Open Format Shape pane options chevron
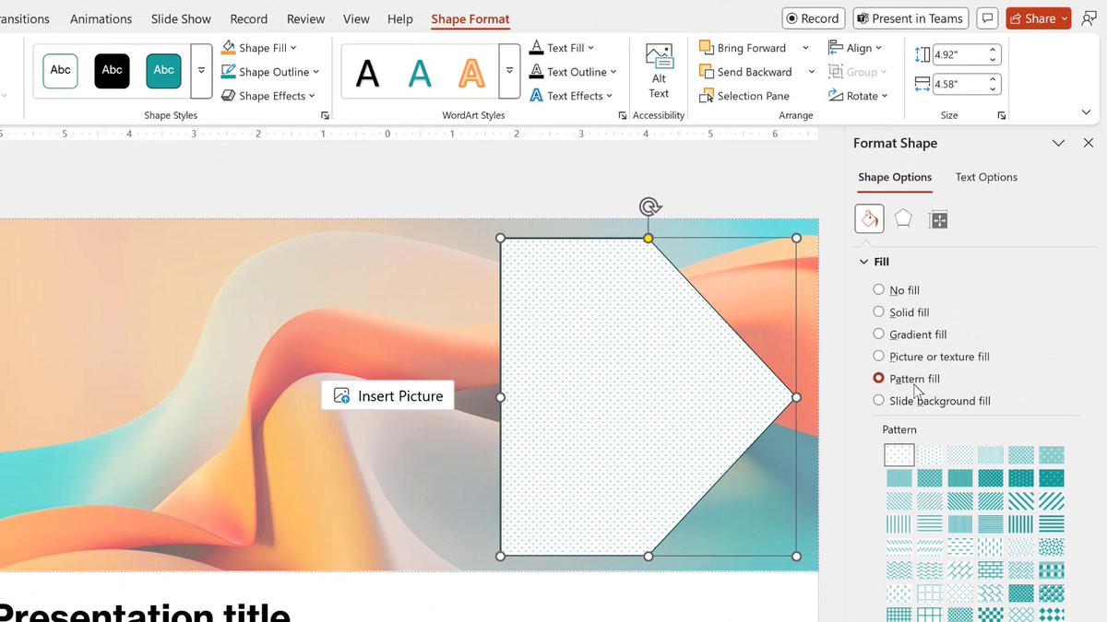This screenshot has width=1107, height=622. 1058,143
